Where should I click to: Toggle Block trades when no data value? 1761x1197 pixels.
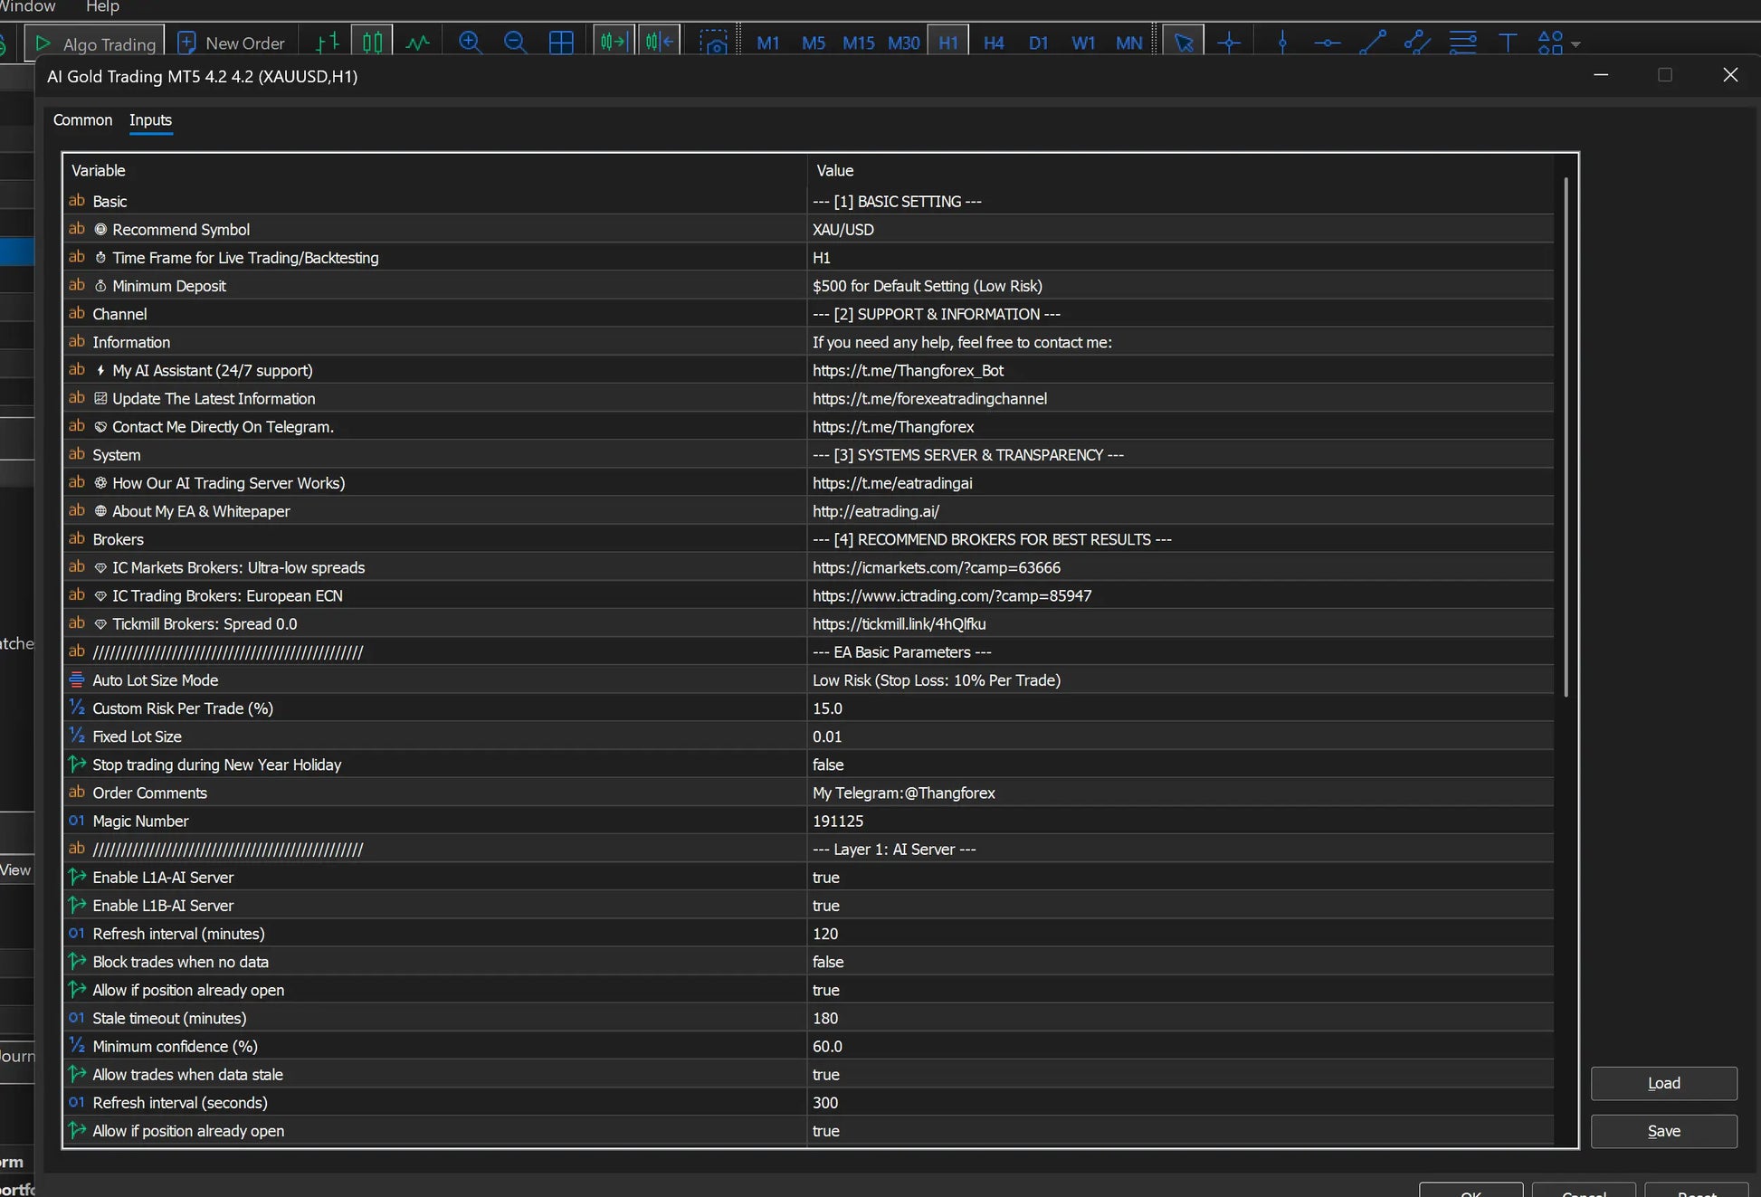point(1180,962)
